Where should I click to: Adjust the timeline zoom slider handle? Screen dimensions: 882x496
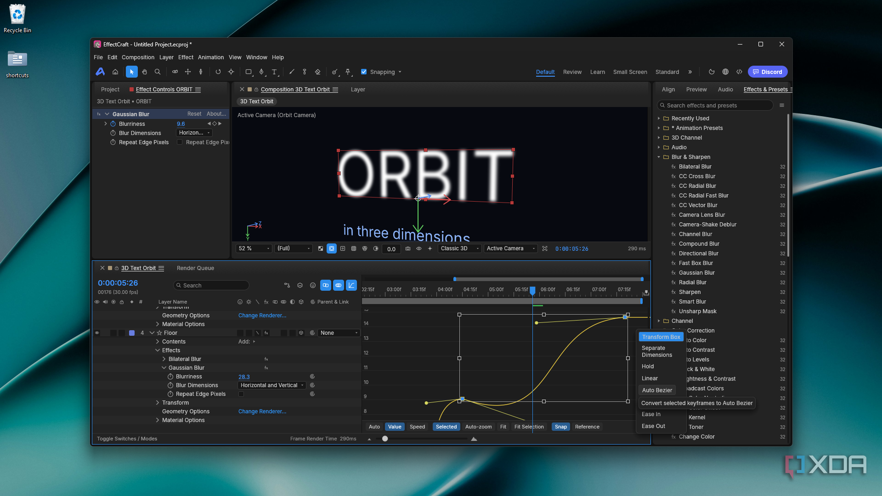pos(385,439)
